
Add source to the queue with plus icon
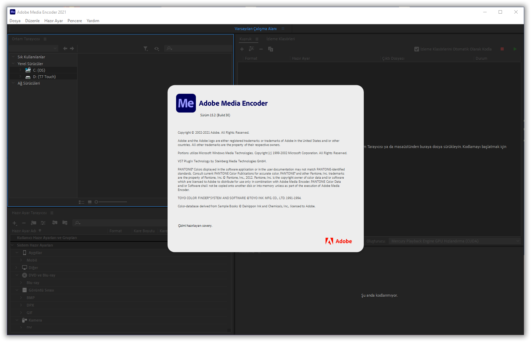coord(242,49)
